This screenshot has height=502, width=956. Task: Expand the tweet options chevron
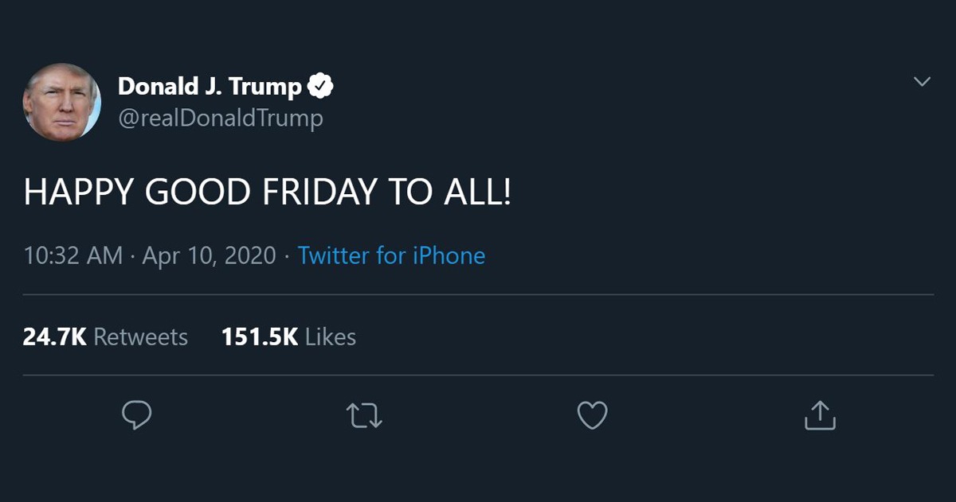point(922,82)
